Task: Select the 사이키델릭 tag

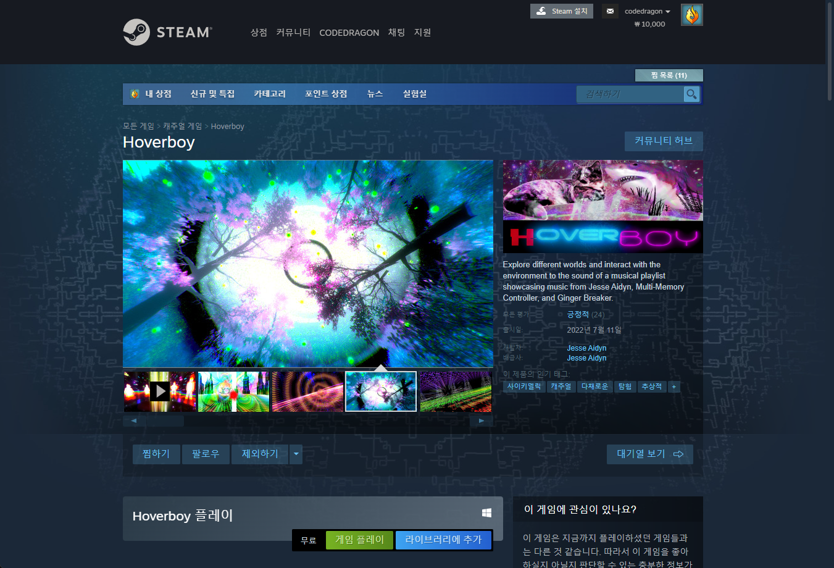Action: tap(524, 386)
